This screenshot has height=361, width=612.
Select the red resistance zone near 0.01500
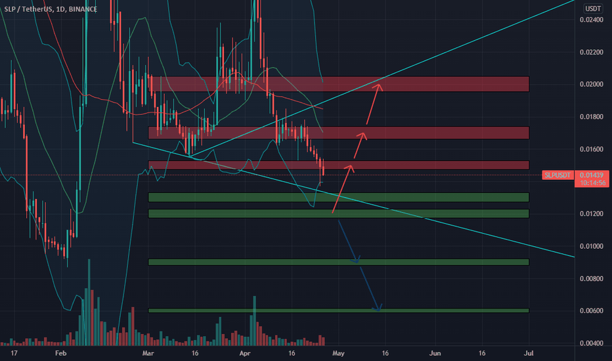coord(339,165)
